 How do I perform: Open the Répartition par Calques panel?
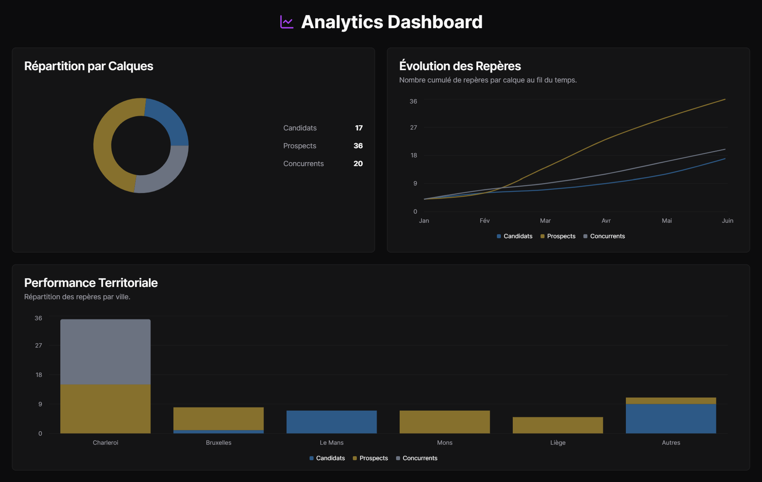89,66
